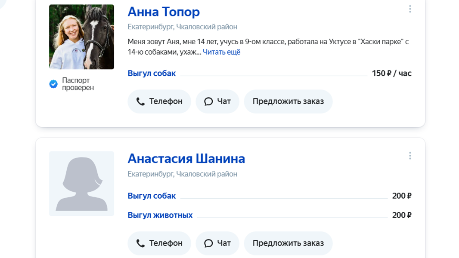Click Анастасия Шанина's placeholder avatar
Viewport: 459px width, 258px height.
pyautogui.click(x=81, y=184)
